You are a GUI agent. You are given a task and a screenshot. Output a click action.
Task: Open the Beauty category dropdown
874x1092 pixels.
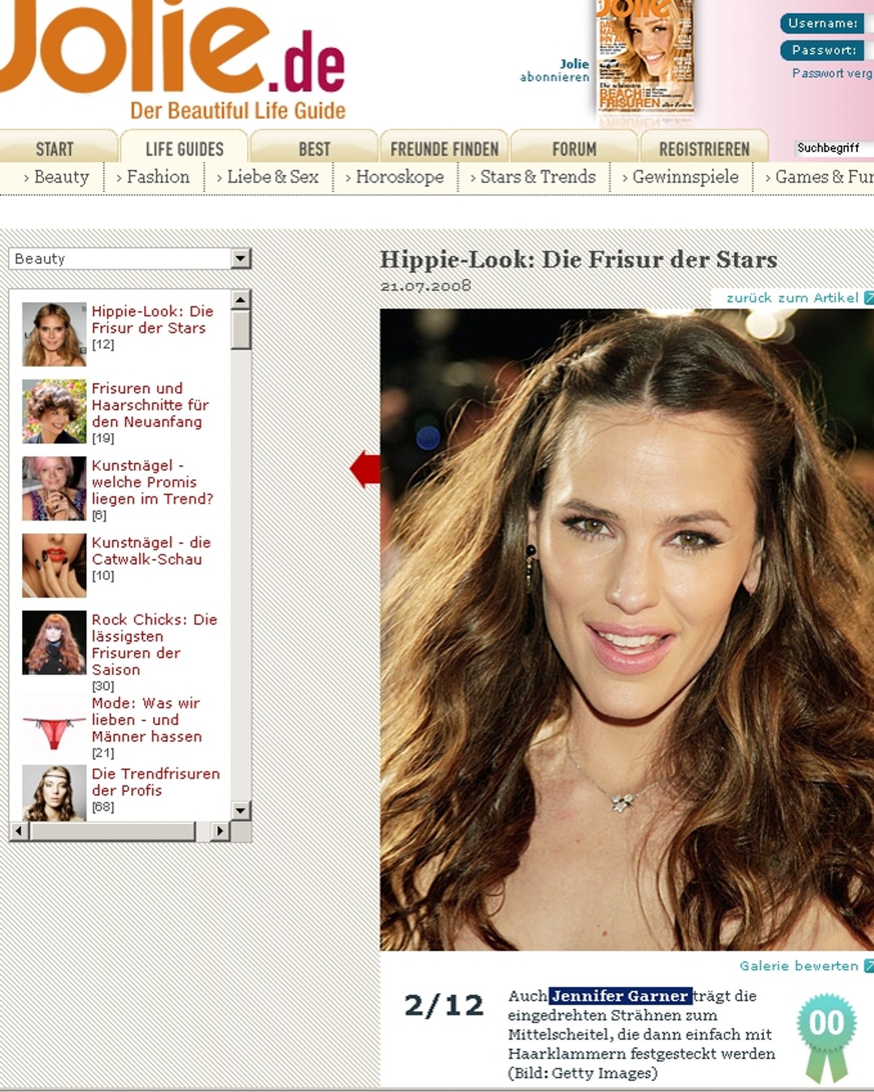(130, 258)
